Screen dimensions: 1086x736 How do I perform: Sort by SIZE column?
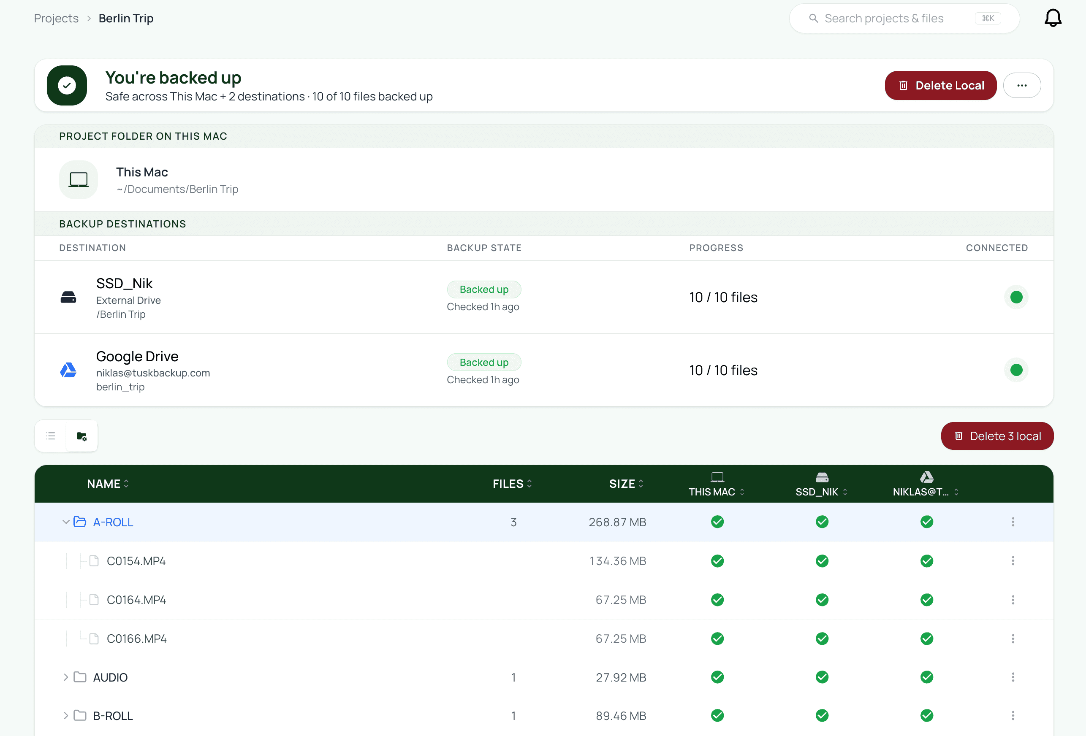click(x=626, y=484)
